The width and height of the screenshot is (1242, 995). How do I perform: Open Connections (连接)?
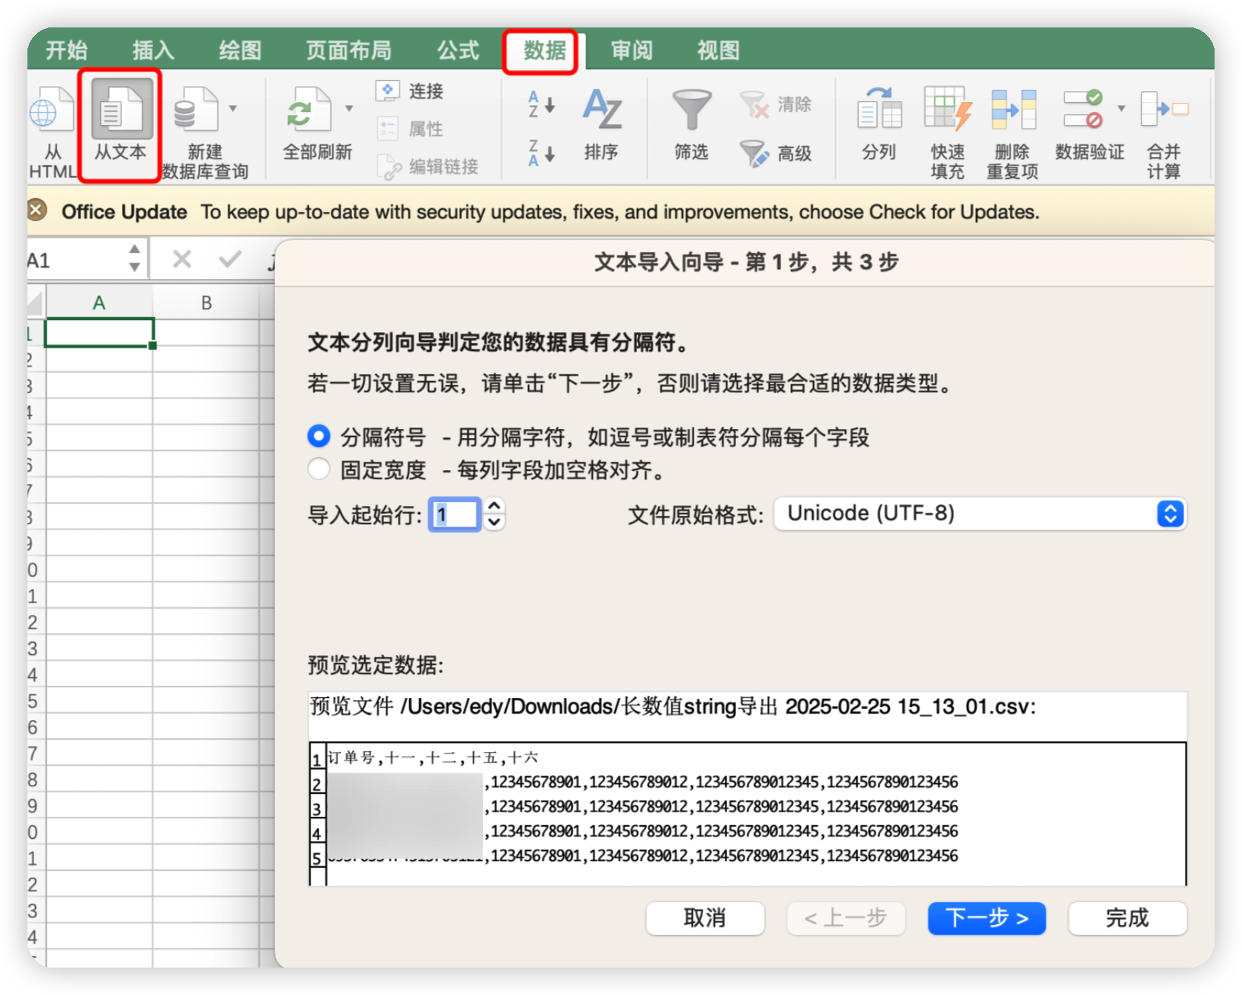[410, 91]
